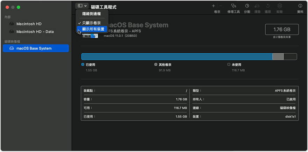
Task: Click the 磁碟工具程式 window title
Action: [104, 7]
